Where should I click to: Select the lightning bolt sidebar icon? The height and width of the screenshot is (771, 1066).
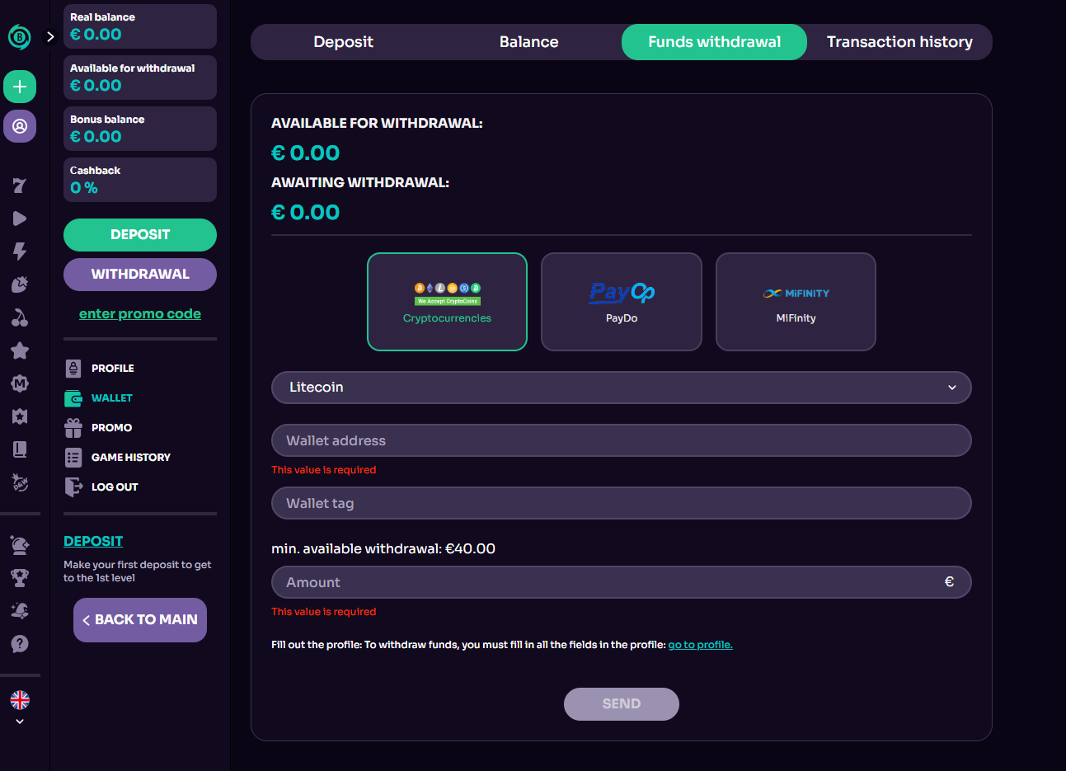coord(20,252)
